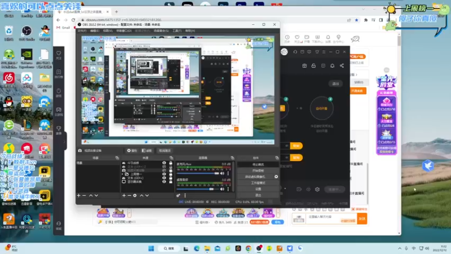Image resolution: width=451 pixels, height=254 pixels.
Task: Open the OBS 工具(T) menu
Action: pyautogui.click(x=177, y=30)
